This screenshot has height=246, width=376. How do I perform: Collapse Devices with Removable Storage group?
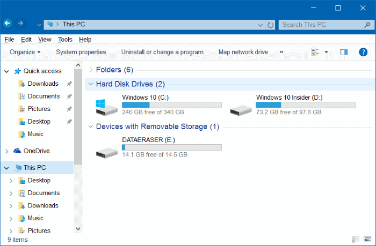[x=91, y=126]
